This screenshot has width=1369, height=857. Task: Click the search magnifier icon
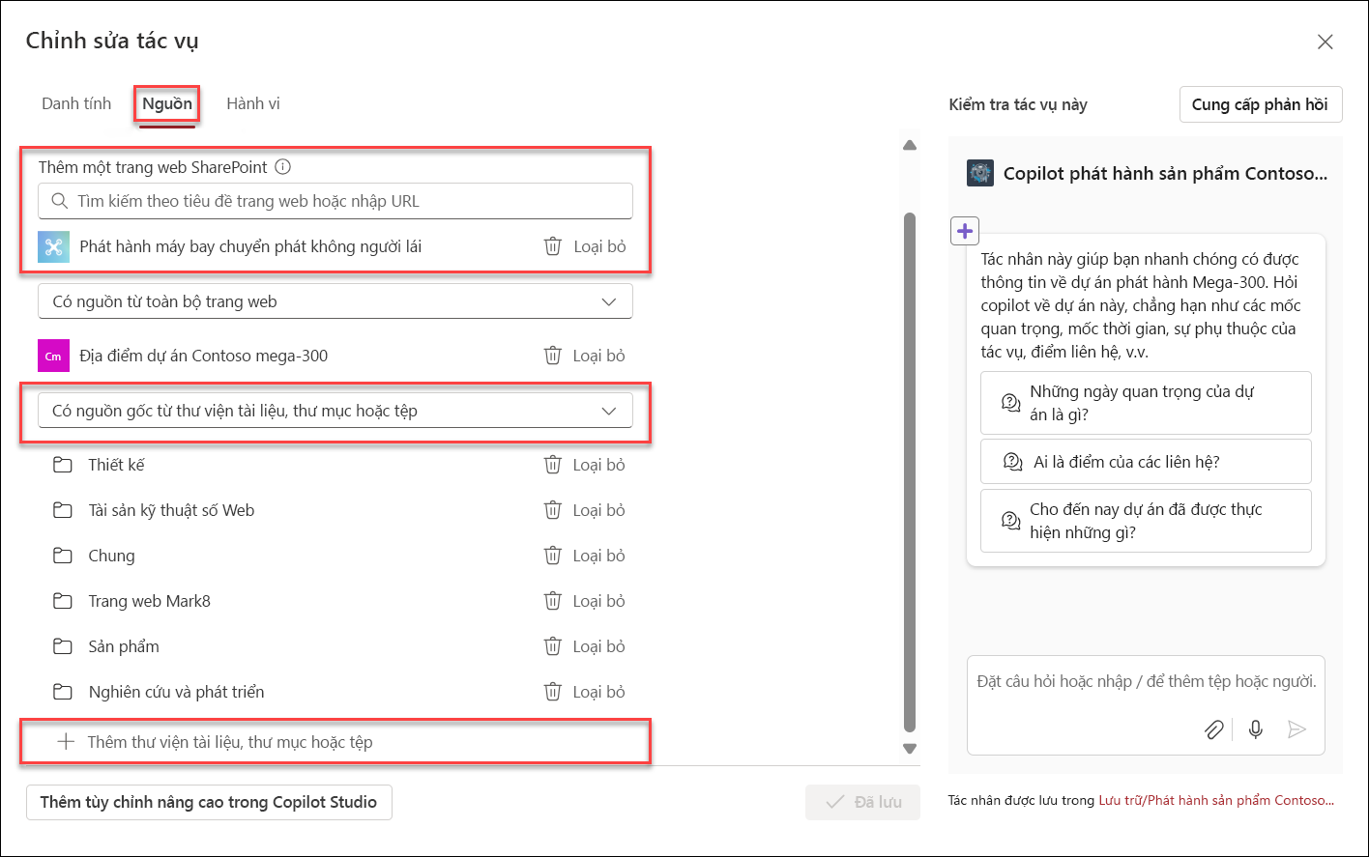click(60, 201)
